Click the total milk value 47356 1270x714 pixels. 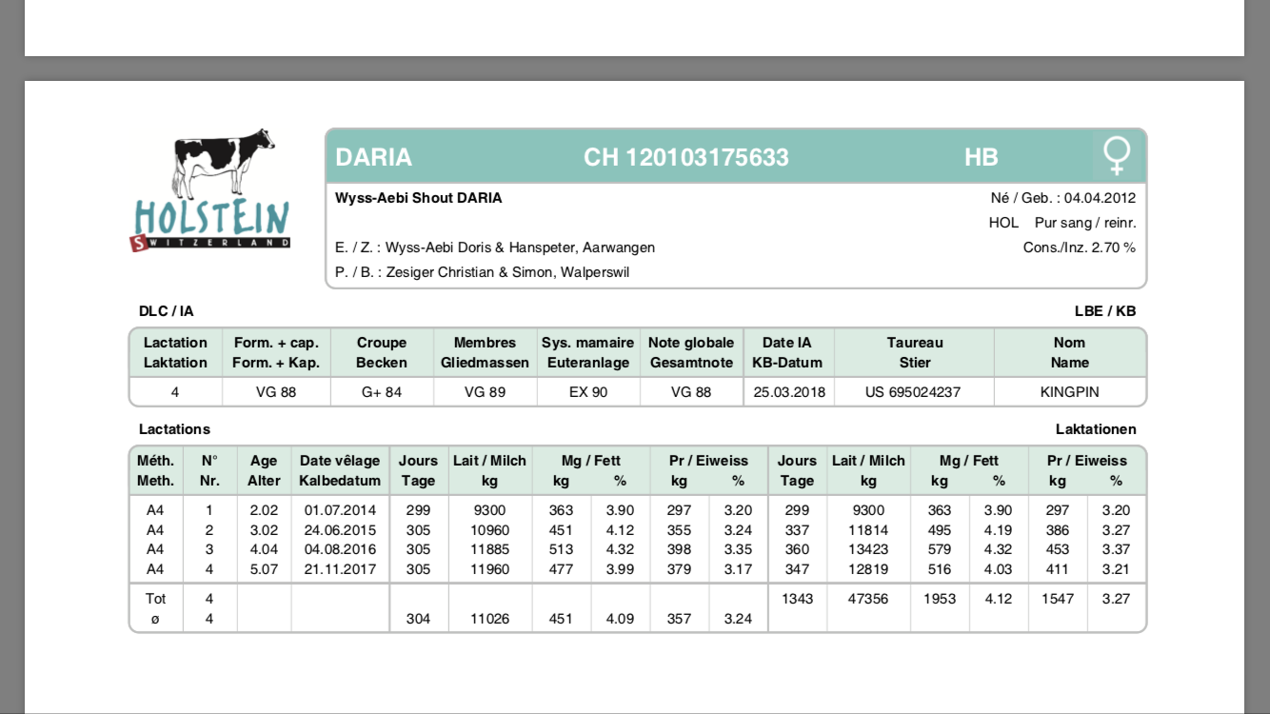[868, 599]
